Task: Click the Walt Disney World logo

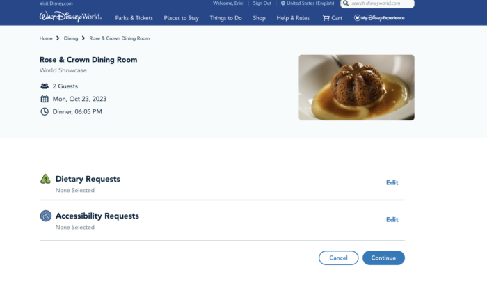Action: pyautogui.click(x=70, y=17)
